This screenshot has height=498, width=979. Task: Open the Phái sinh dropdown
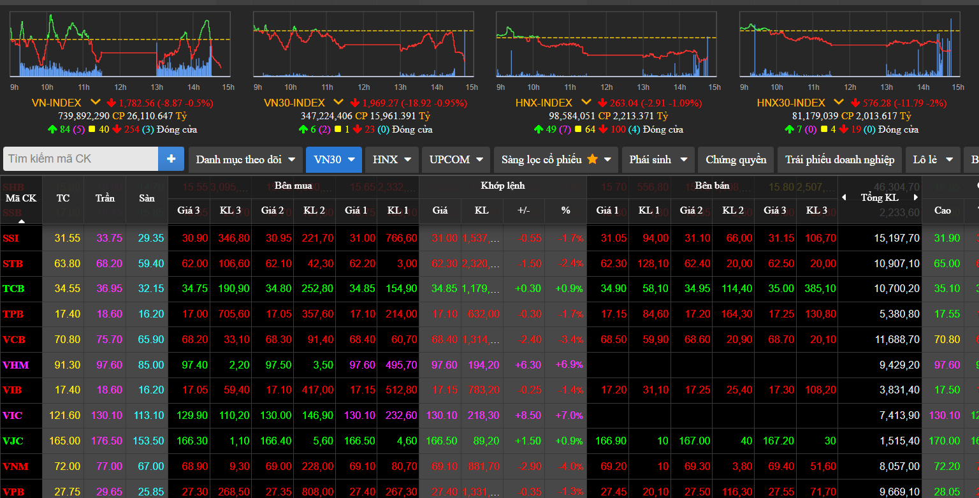pos(658,159)
